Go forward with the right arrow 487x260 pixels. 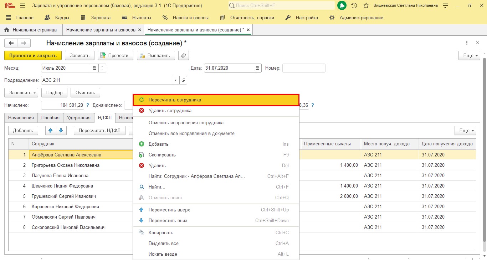[24, 43]
